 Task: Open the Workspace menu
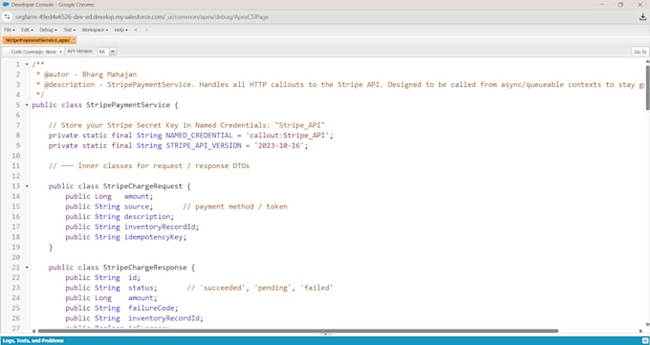click(x=95, y=30)
